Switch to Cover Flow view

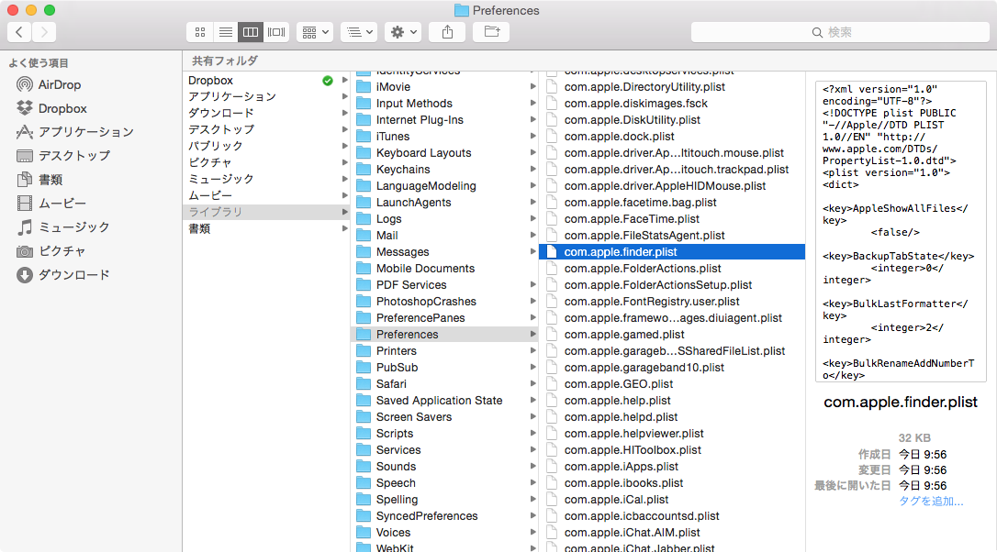(276, 32)
